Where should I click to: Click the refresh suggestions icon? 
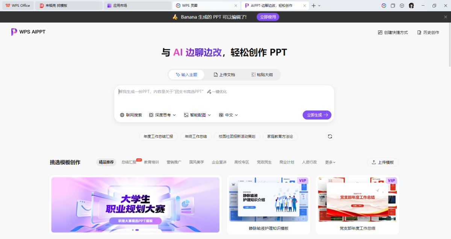click(330, 136)
